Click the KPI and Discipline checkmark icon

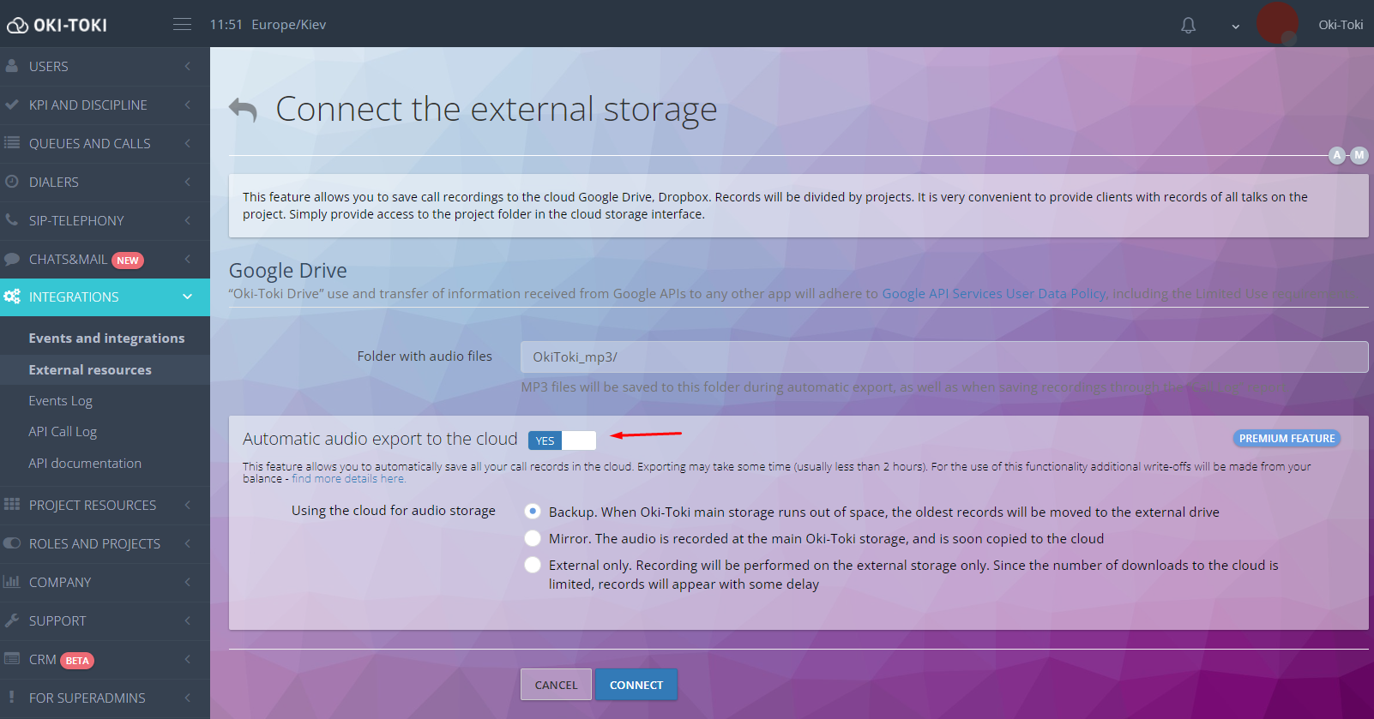pos(12,105)
